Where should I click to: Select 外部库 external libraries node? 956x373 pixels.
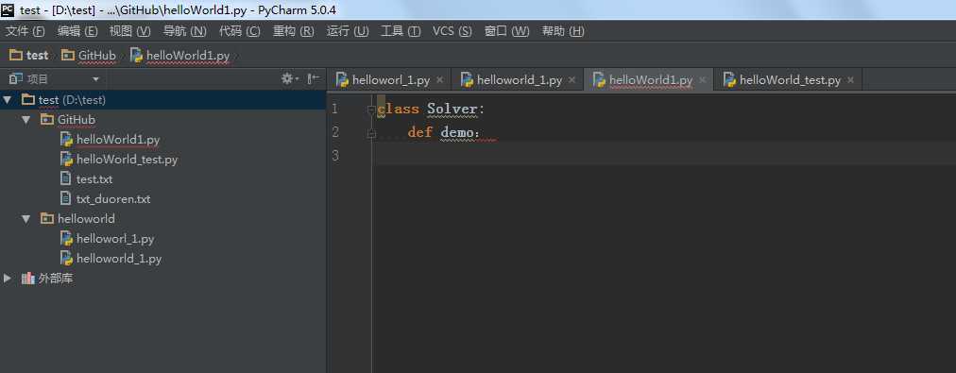pyautogui.click(x=56, y=279)
